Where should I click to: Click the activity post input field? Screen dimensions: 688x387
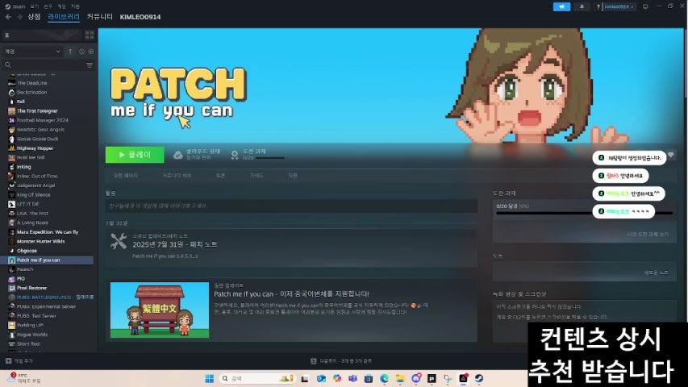click(x=291, y=206)
